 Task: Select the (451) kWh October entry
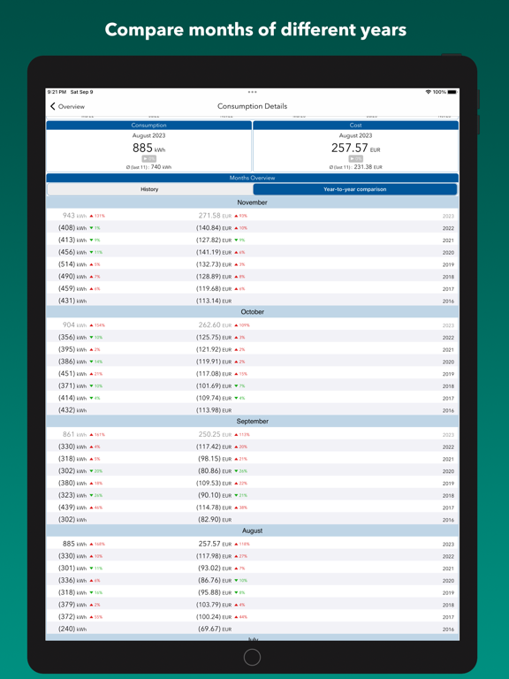[72, 373]
